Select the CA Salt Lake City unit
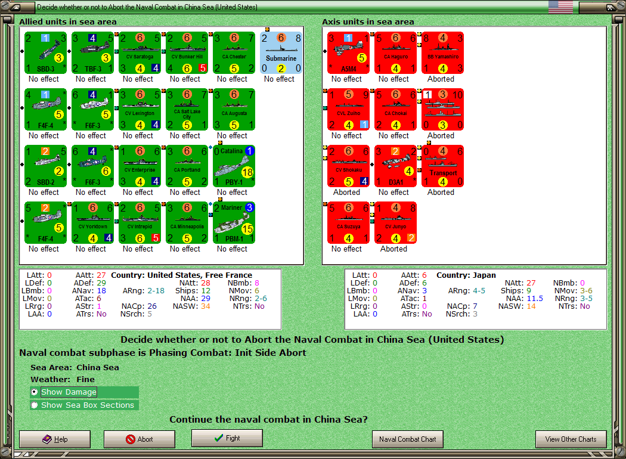 187,110
